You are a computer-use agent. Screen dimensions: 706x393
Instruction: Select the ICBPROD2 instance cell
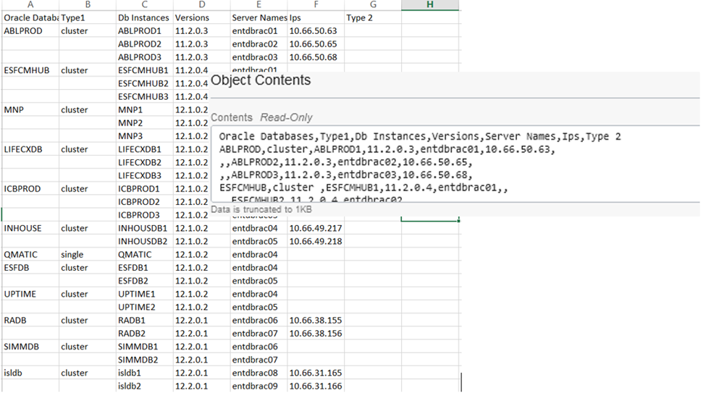[145, 202]
